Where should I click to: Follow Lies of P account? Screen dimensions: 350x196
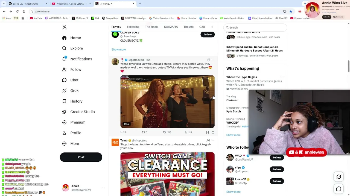(x=277, y=181)
